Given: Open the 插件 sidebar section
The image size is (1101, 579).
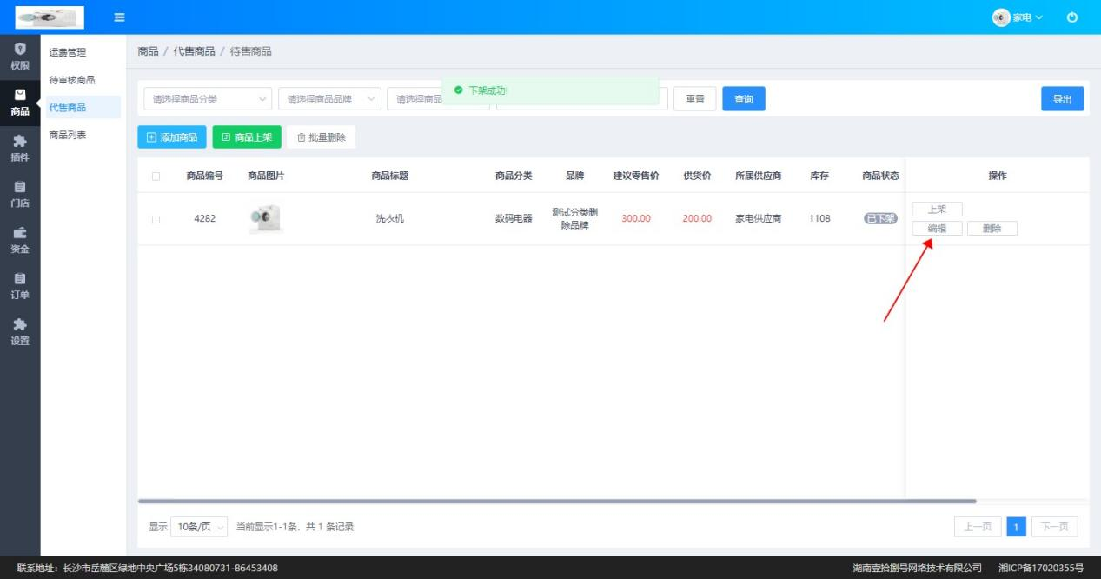Looking at the screenshot, I should coord(19,149).
